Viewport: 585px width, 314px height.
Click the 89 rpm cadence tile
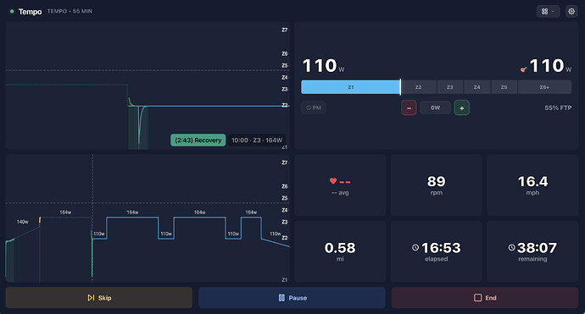(436, 185)
